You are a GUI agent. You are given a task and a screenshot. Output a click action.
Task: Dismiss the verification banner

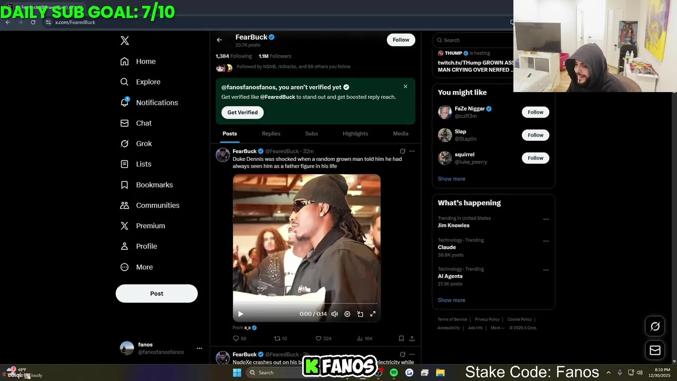[x=406, y=86]
